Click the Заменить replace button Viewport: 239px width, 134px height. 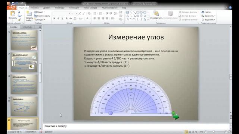point(208,16)
